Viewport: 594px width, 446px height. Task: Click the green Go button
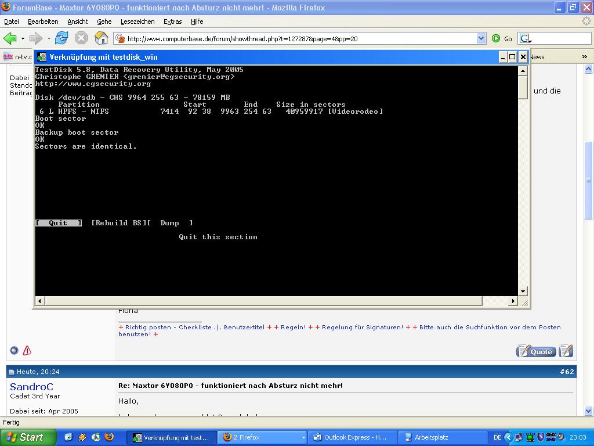tap(502, 39)
